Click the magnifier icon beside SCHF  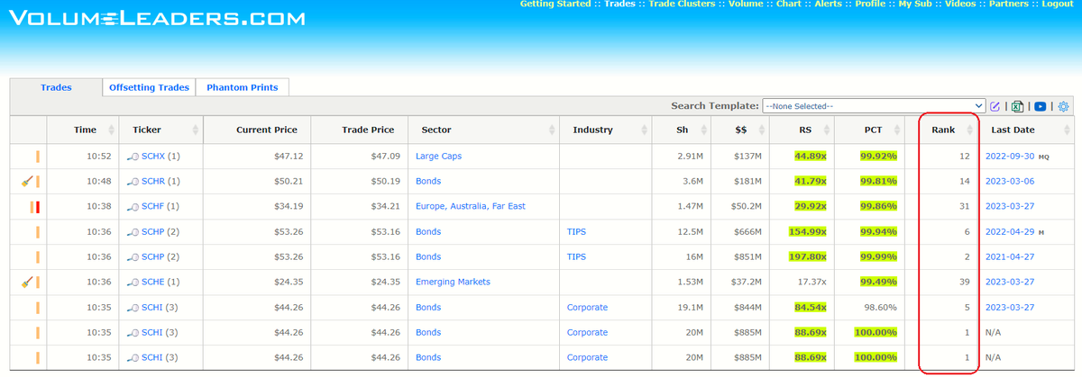click(x=133, y=207)
